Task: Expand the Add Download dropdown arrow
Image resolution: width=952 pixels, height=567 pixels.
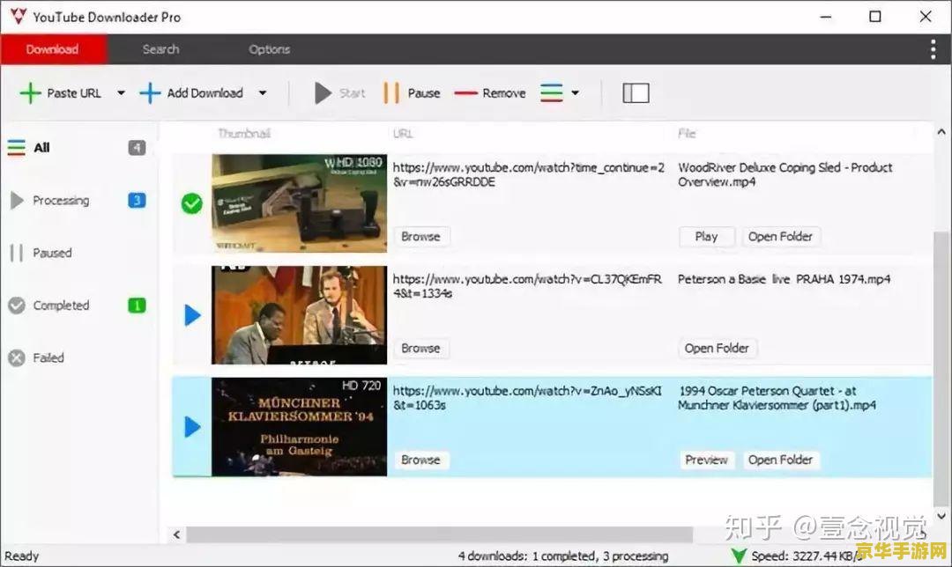Action: coord(263,92)
